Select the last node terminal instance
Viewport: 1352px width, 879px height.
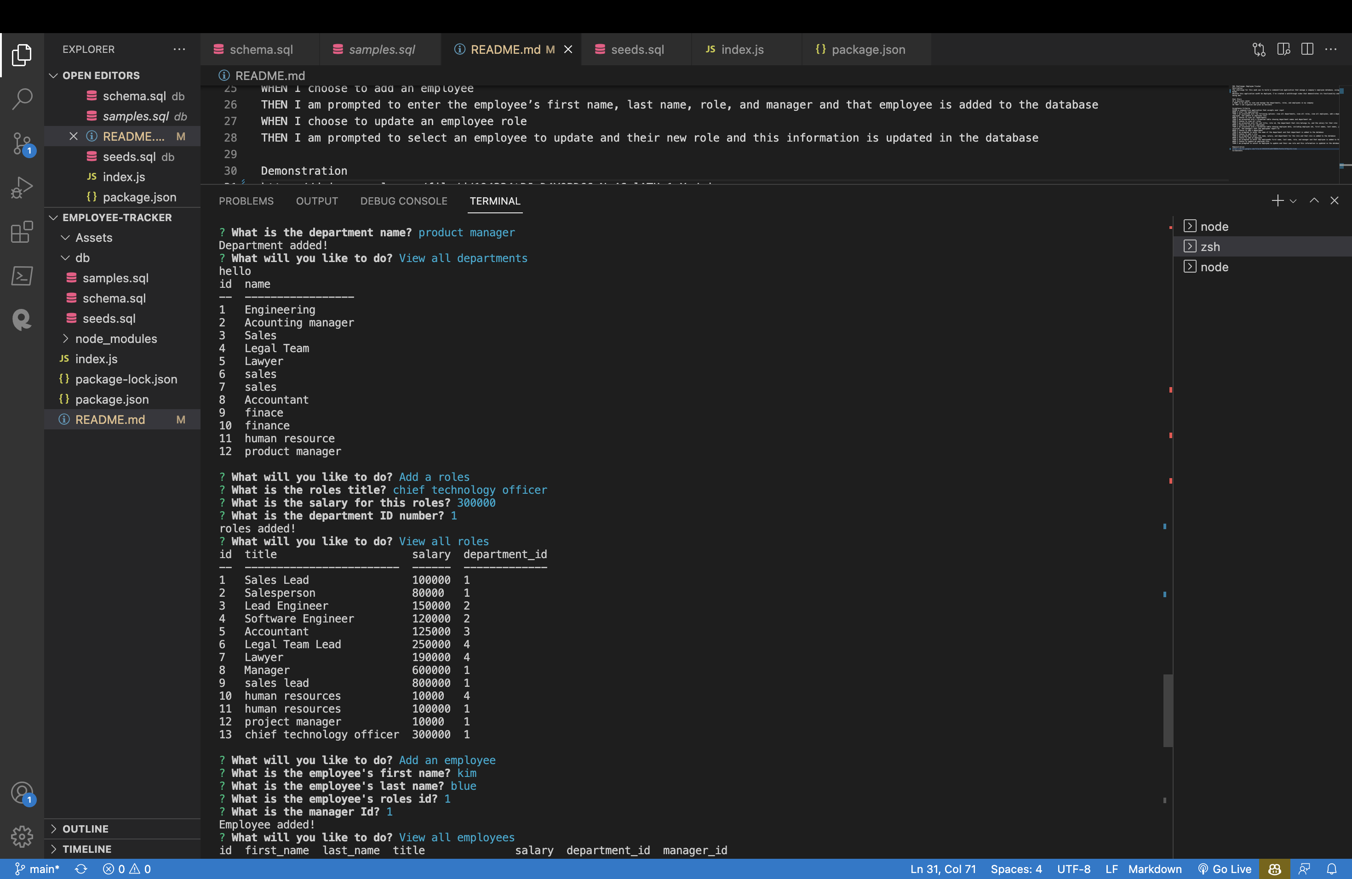tap(1262, 267)
